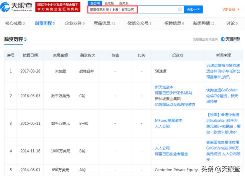Open 阿里巴巴(NYSE:BABA) investor link

173,93
